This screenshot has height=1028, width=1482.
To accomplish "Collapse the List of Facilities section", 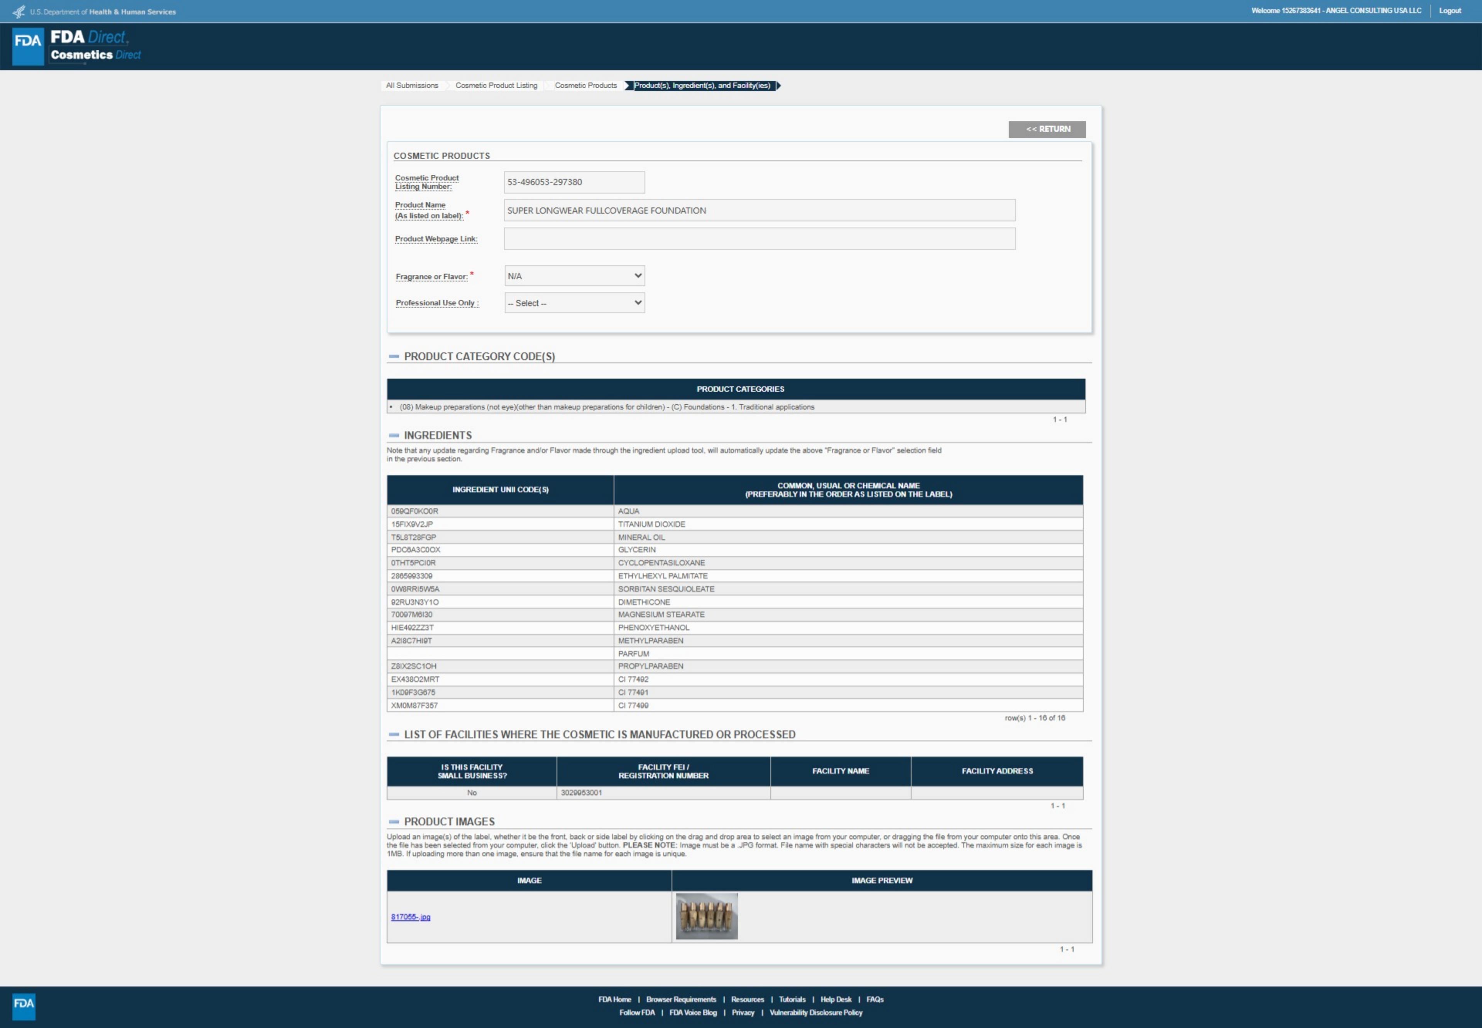I will pyautogui.click(x=394, y=734).
